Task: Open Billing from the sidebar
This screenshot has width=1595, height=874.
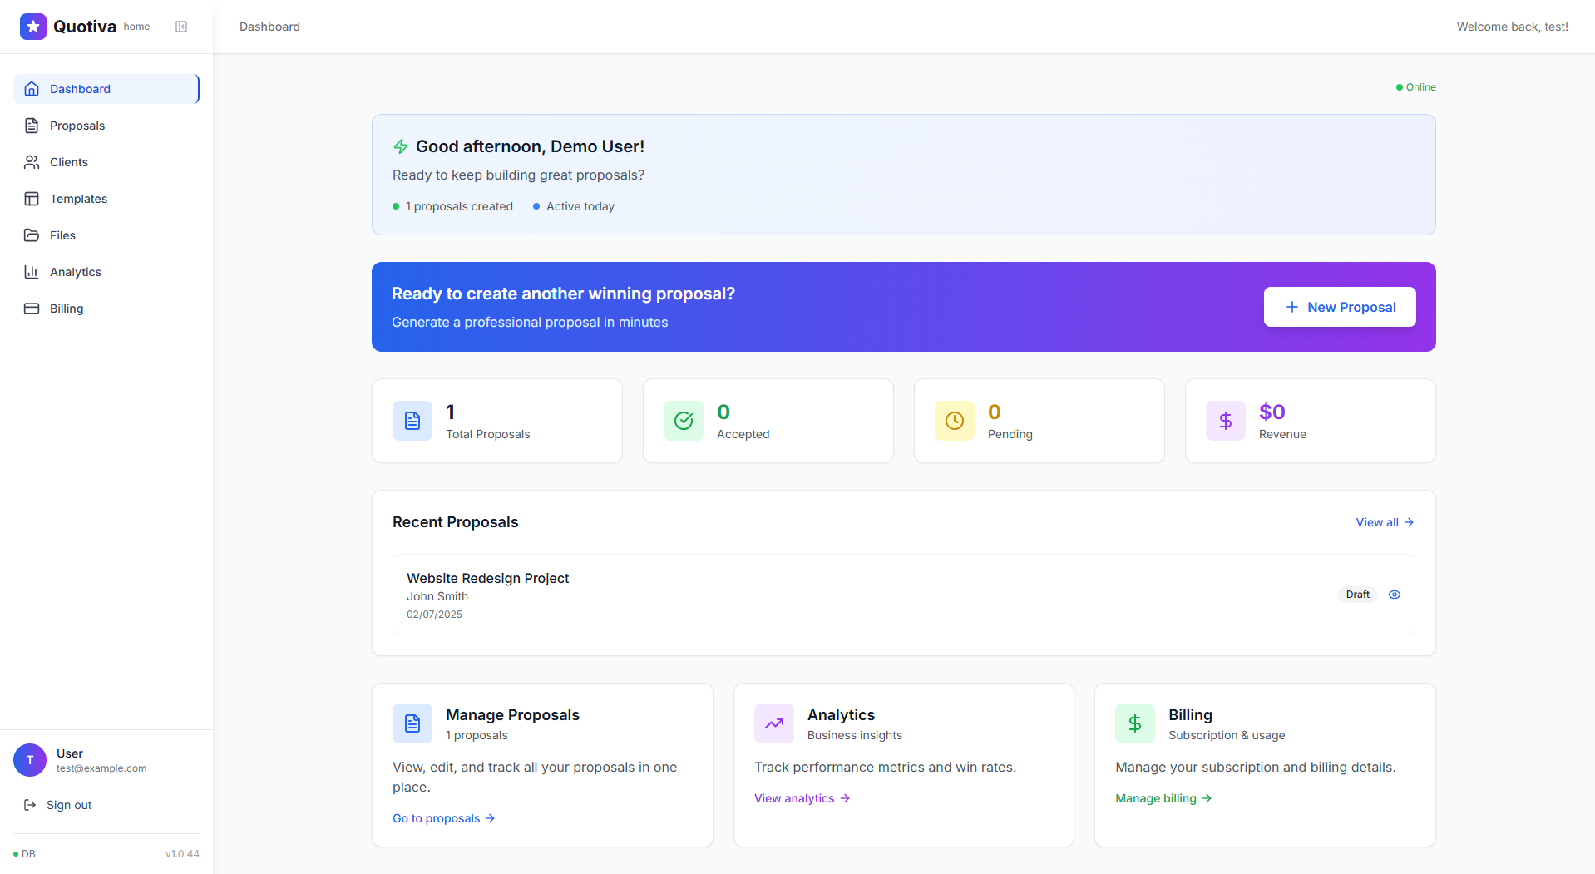Action: click(67, 308)
